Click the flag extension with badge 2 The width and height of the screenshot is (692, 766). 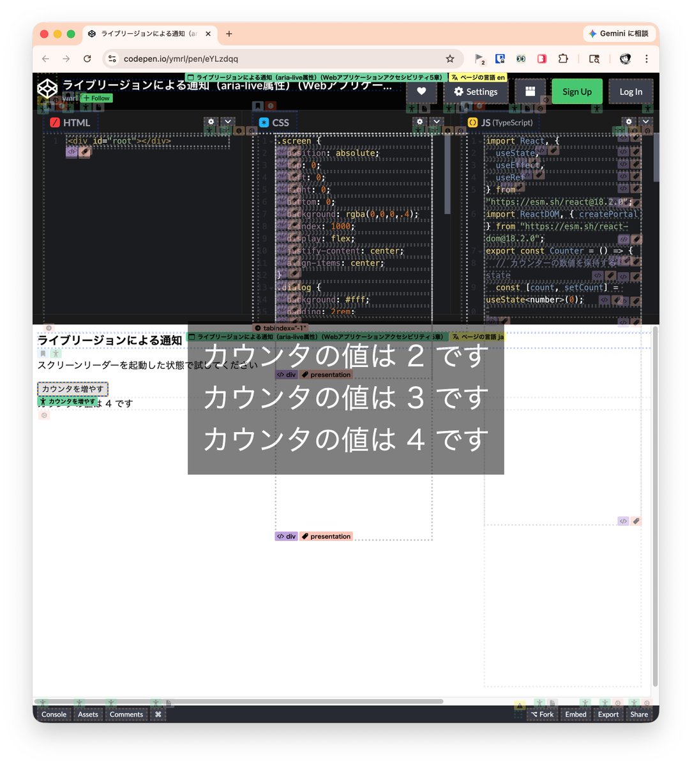coord(479,59)
